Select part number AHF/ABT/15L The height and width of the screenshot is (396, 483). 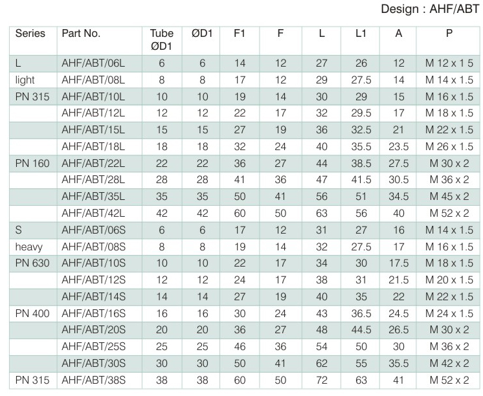tap(93, 129)
